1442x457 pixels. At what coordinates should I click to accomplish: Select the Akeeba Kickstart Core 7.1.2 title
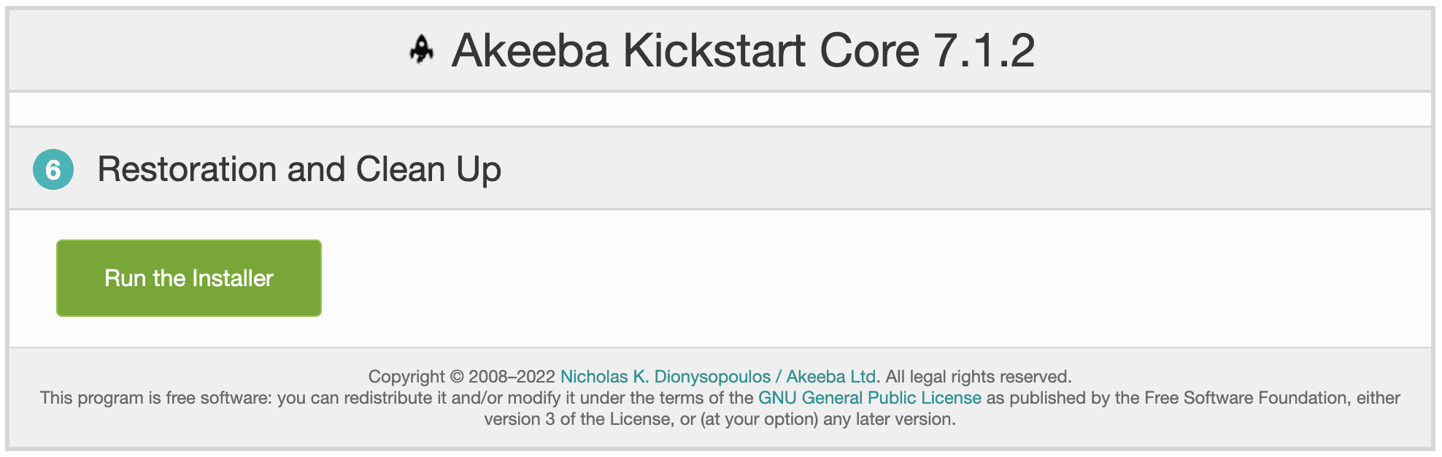(743, 50)
